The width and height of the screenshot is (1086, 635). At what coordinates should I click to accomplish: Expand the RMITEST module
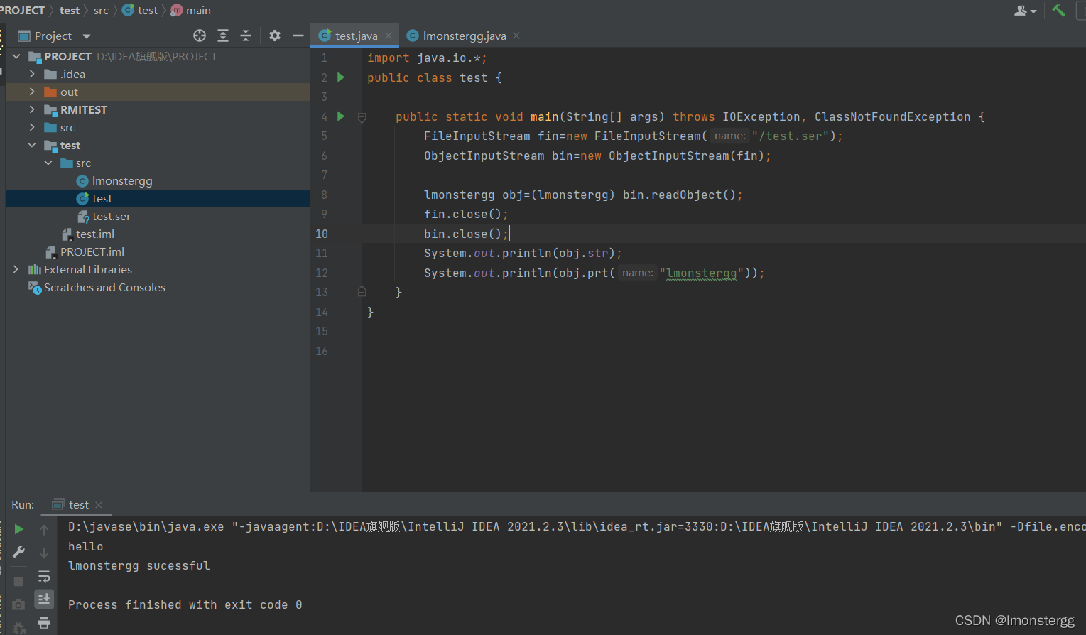pyautogui.click(x=32, y=109)
